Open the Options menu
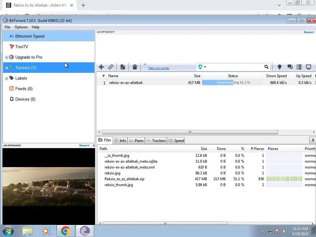 tap(21, 27)
